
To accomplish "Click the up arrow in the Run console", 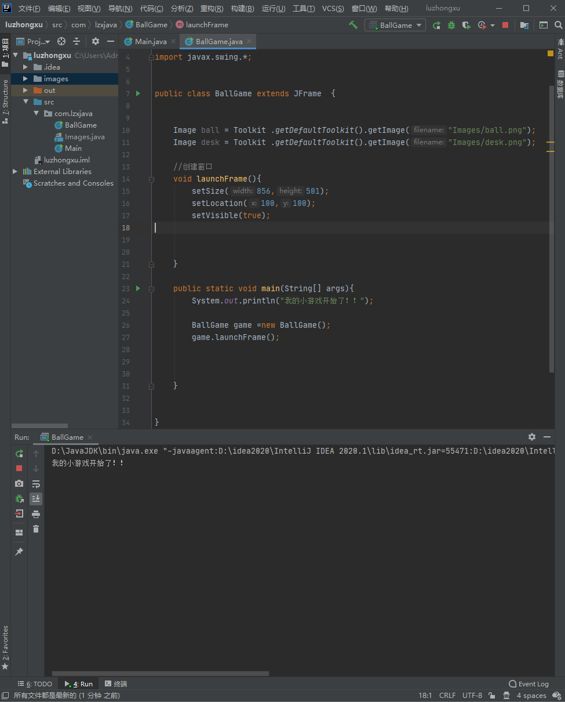I will (36, 453).
